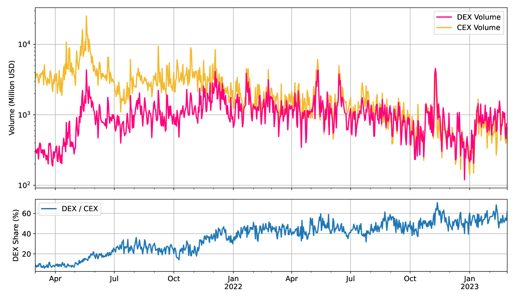Click the 'Volume (Million USD)' axis title
This screenshot has width=515, height=300.
(x=12, y=98)
